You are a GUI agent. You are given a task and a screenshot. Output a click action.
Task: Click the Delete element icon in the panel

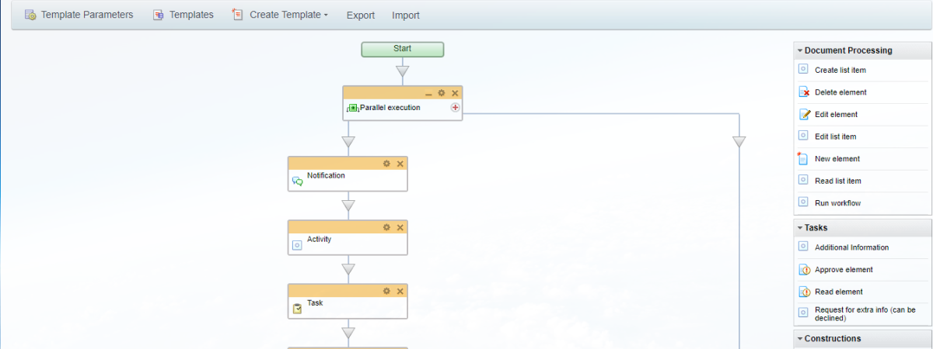tap(804, 92)
